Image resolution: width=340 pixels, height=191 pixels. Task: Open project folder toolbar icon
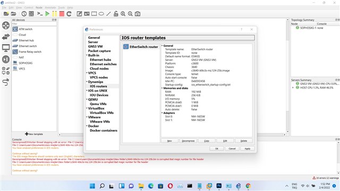tap(13, 14)
